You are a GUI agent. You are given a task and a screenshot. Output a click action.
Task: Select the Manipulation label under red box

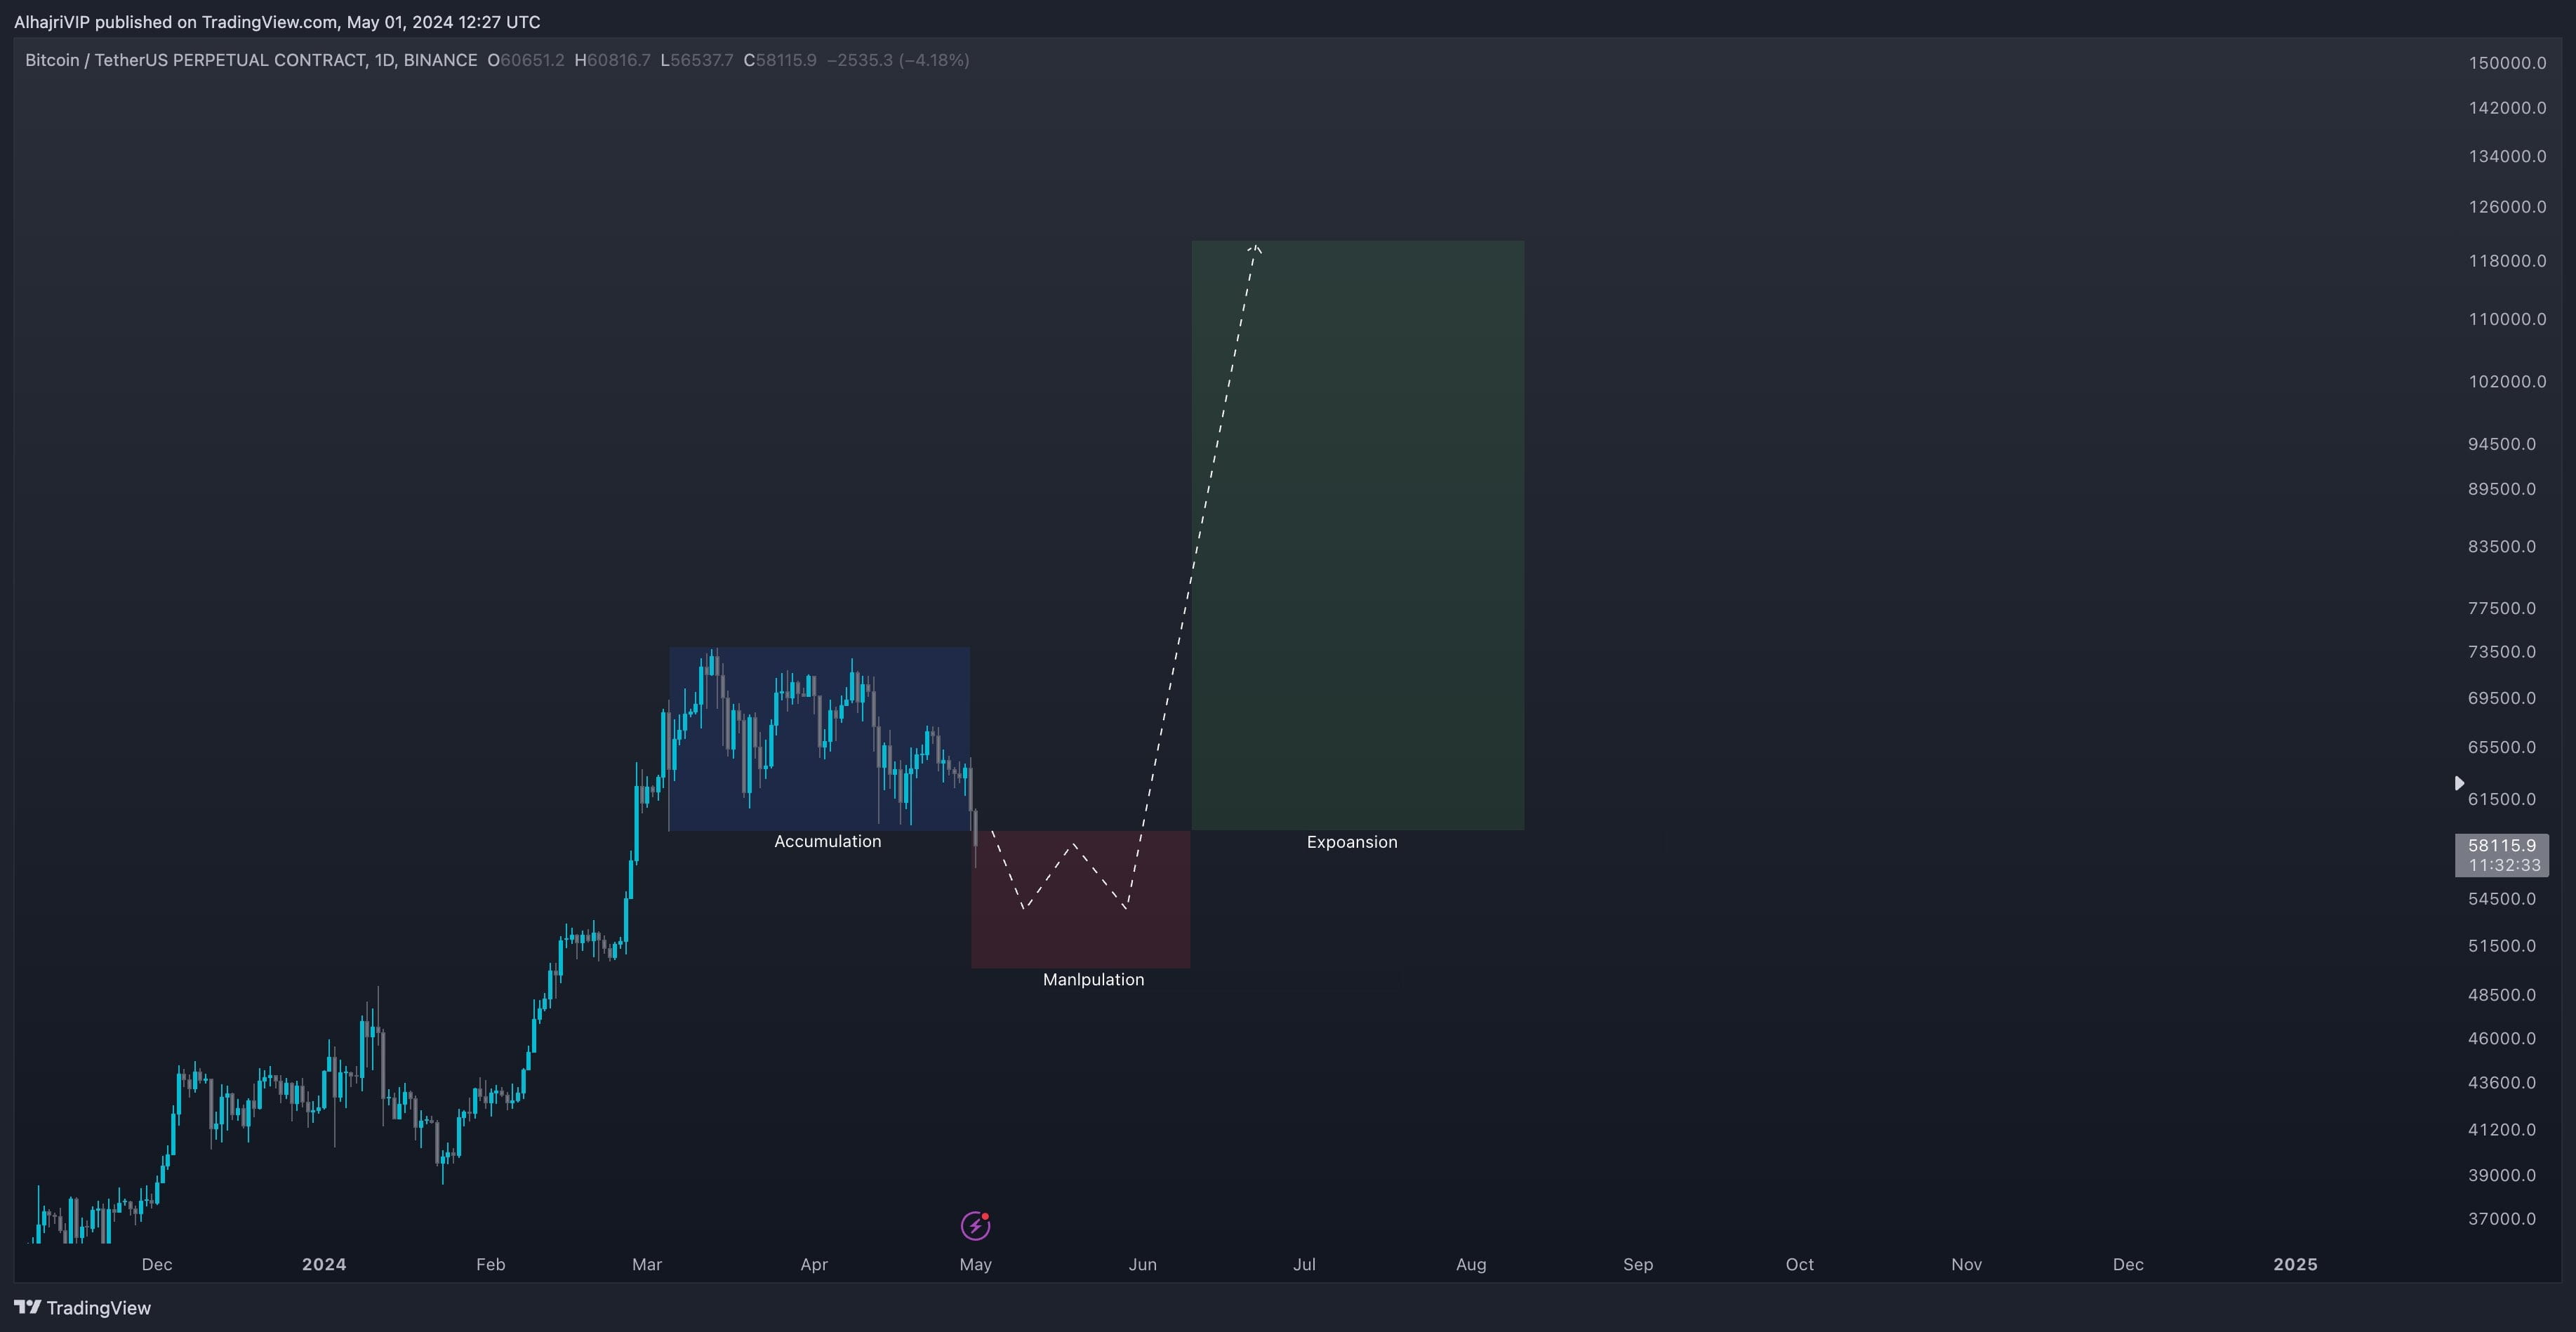(x=1094, y=980)
